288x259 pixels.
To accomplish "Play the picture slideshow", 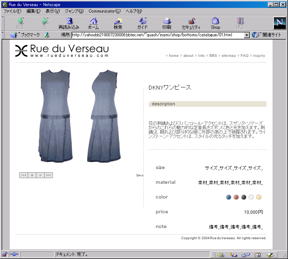I will (40, 175).
